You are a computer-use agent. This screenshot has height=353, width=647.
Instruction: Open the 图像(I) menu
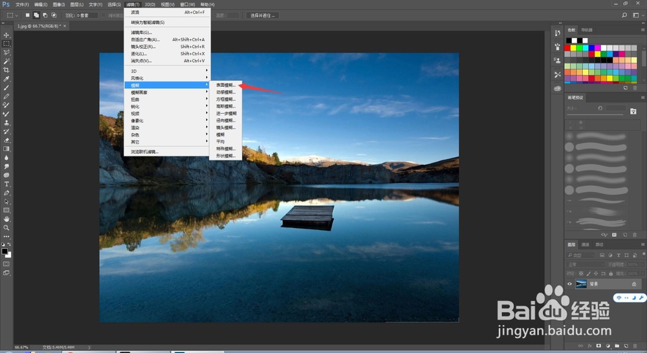[x=59, y=5]
